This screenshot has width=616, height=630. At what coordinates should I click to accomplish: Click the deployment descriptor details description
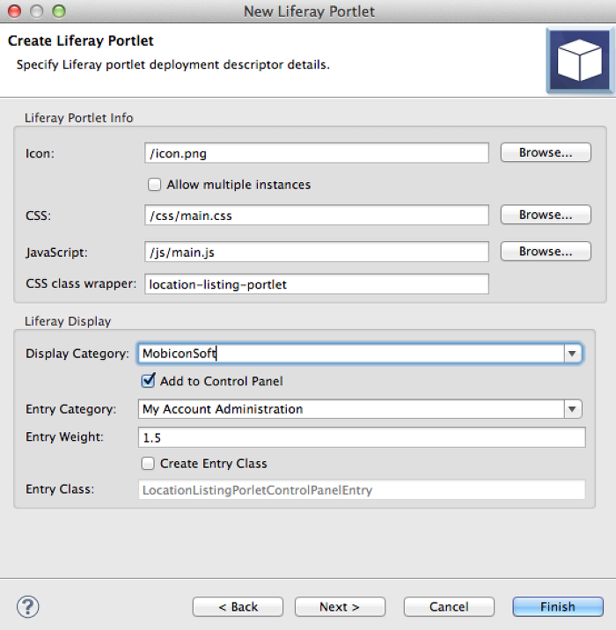tap(172, 65)
